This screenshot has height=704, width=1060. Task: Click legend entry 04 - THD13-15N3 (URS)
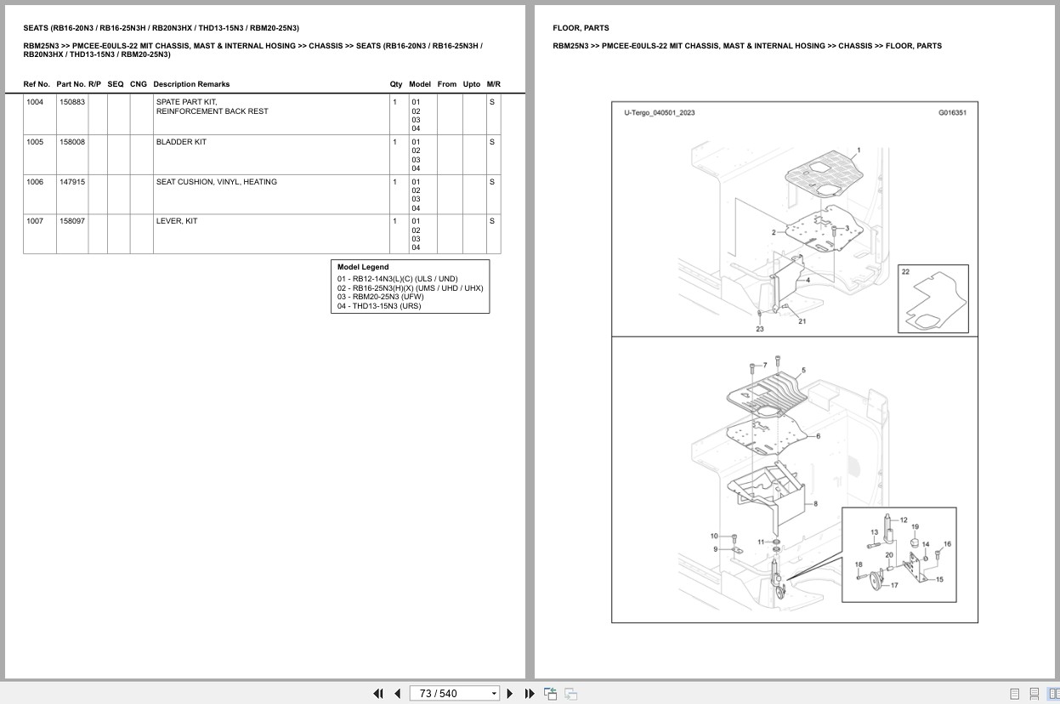(379, 306)
